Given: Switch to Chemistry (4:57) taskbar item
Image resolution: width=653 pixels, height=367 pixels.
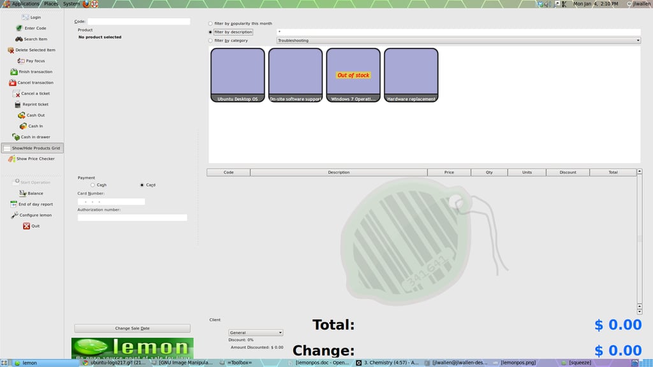Looking at the screenshot, I should coord(387,363).
